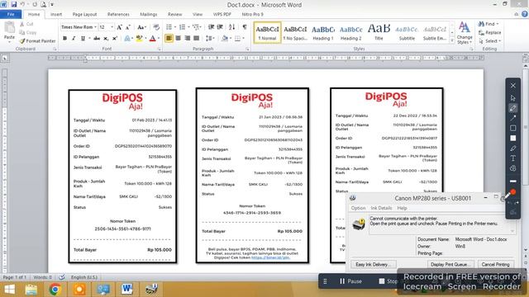Toggle Bold formatting

64,39
